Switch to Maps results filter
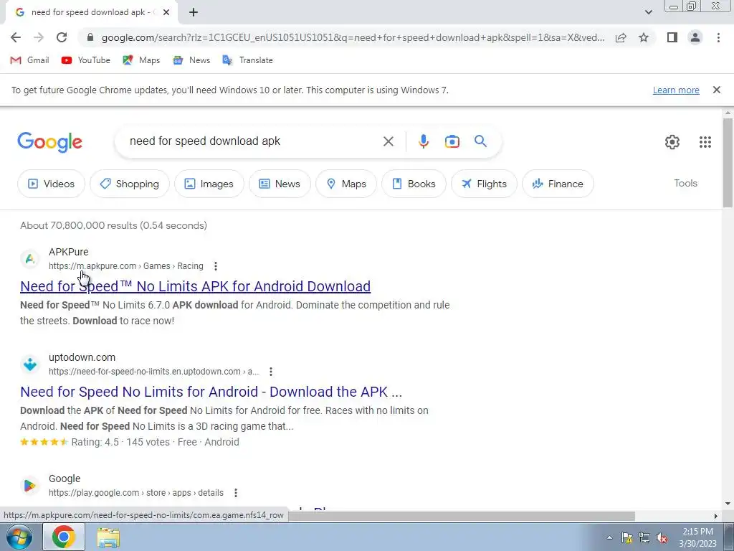The width and height of the screenshot is (734, 551). pyautogui.click(x=346, y=184)
